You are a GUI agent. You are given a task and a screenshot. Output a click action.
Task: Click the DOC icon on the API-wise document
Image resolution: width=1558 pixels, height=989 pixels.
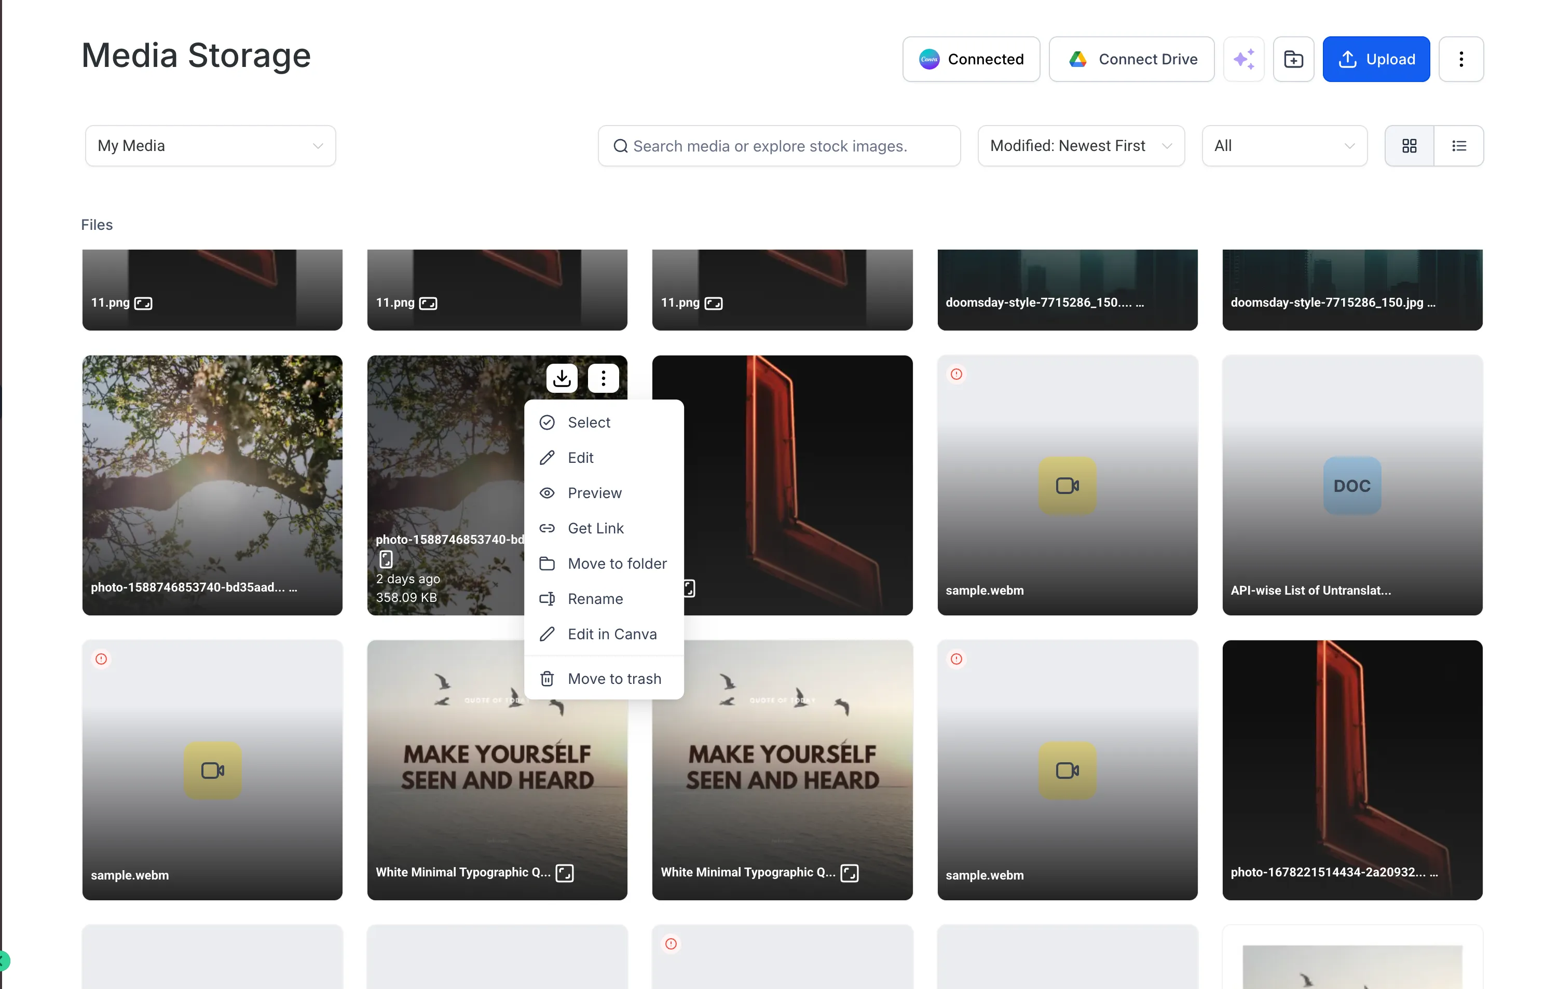tap(1351, 486)
